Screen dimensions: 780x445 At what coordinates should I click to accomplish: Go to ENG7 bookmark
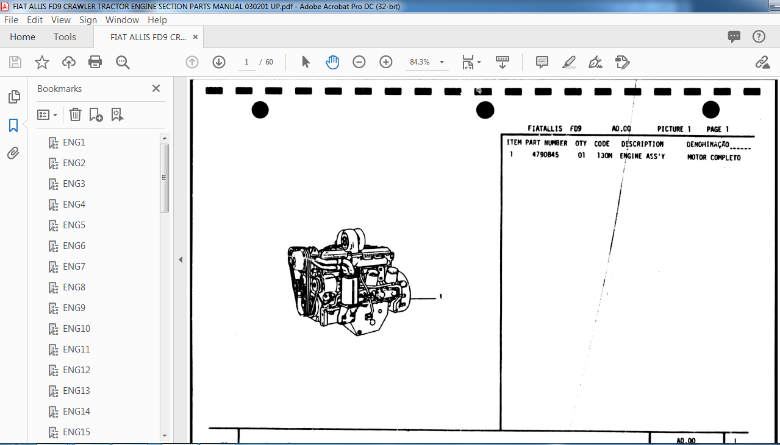point(74,267)
